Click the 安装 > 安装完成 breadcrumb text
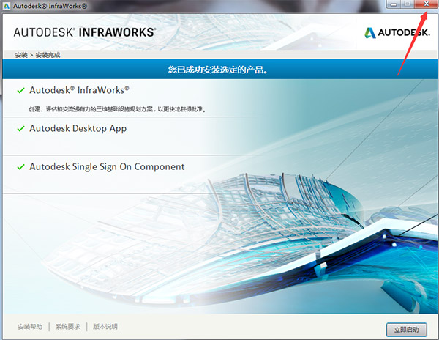 (37, 55)
